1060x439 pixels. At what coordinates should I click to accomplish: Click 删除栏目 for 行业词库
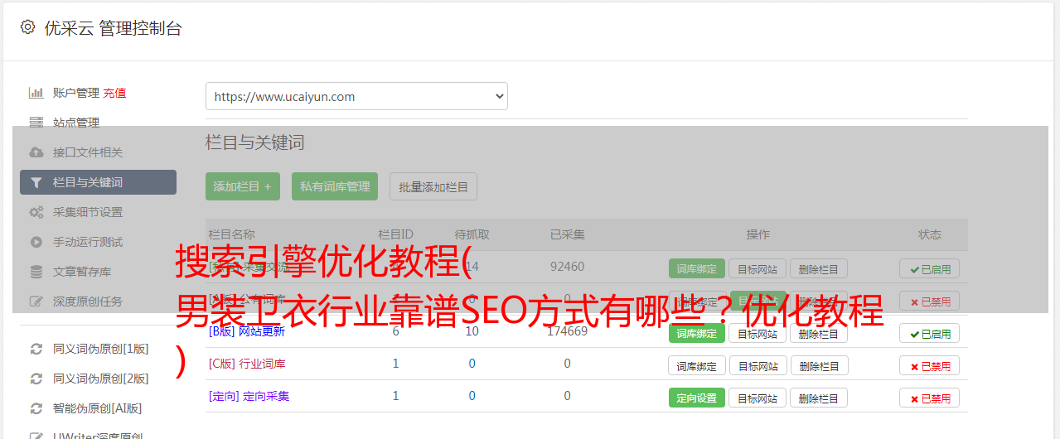[818, 365]
